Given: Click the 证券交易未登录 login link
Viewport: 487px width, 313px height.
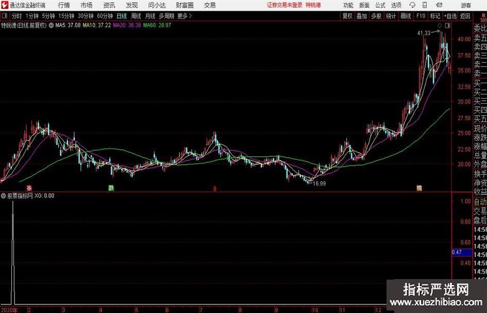Looking at the screenshot, I should [284, 5].
